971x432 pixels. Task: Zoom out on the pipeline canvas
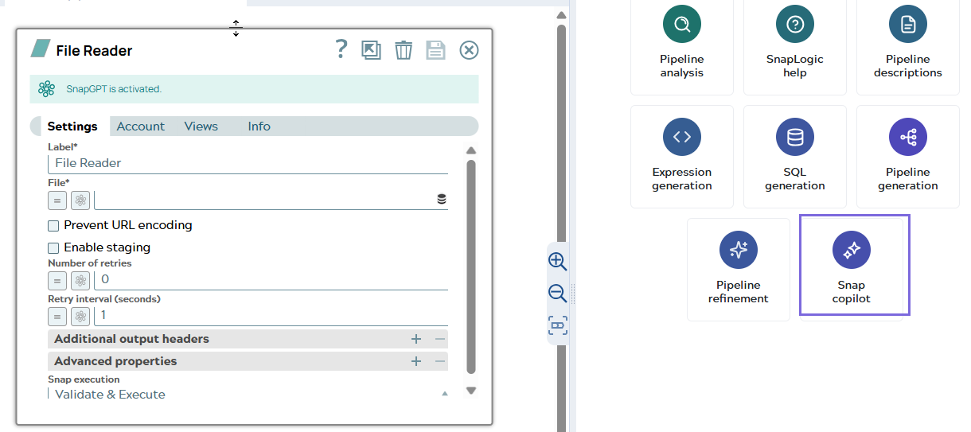[557, 293]
